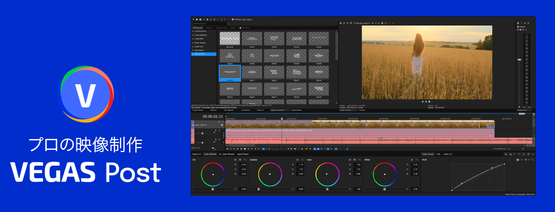Open the Color Curves tab
This screenshot has width=555, height=212.
(428, 154)
